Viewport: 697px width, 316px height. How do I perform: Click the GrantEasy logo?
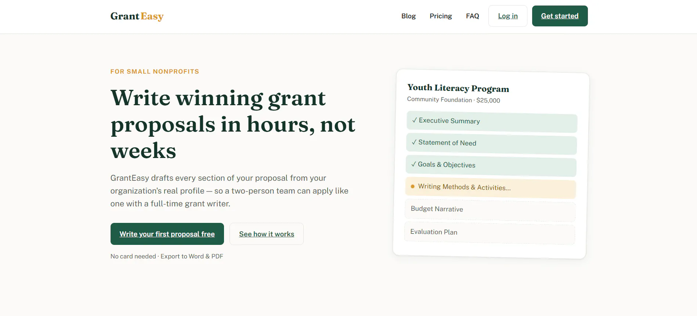(x=137, y=16)
